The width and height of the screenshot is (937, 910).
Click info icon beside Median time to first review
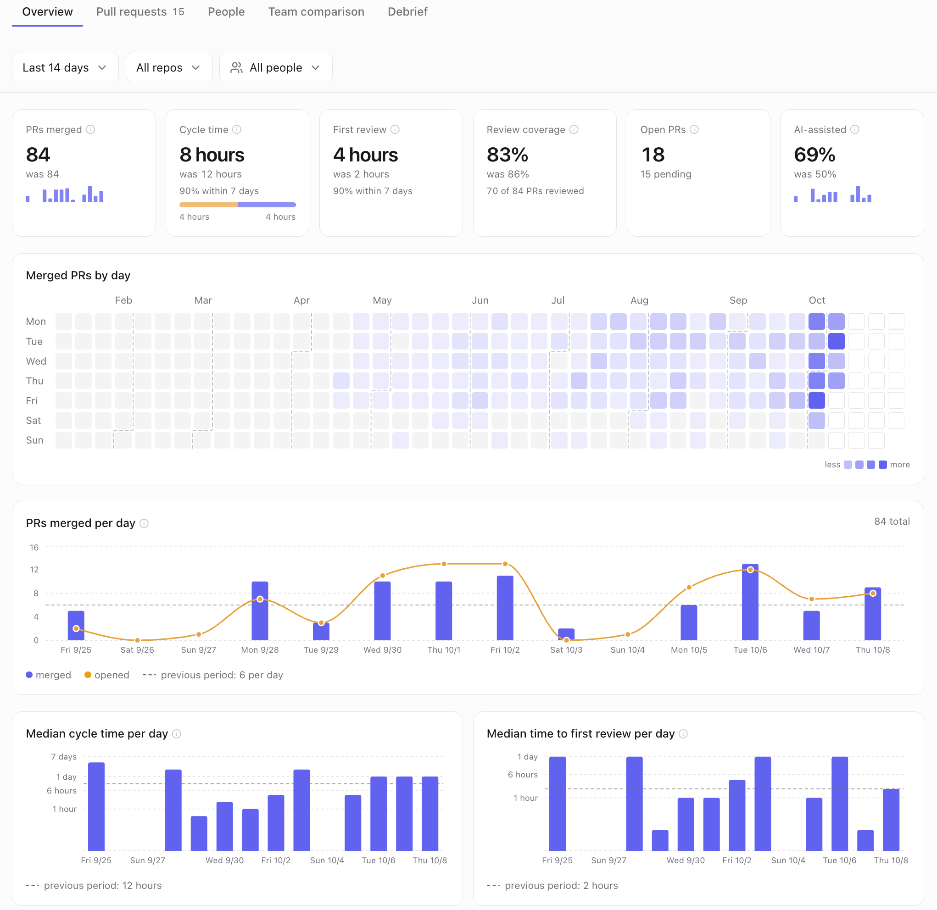[683, 733]
